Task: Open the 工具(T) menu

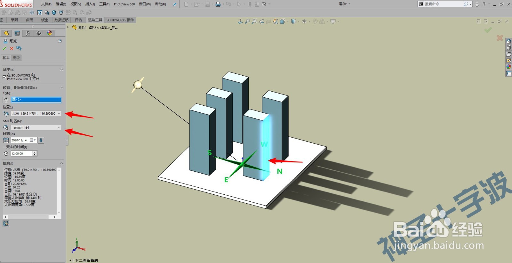Action: click(x=104, y=4)
